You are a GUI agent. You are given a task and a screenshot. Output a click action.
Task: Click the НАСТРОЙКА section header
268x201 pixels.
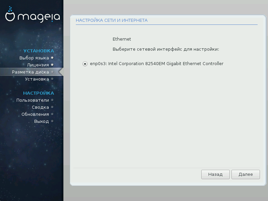pyautogui.click(x=39, y=93)
